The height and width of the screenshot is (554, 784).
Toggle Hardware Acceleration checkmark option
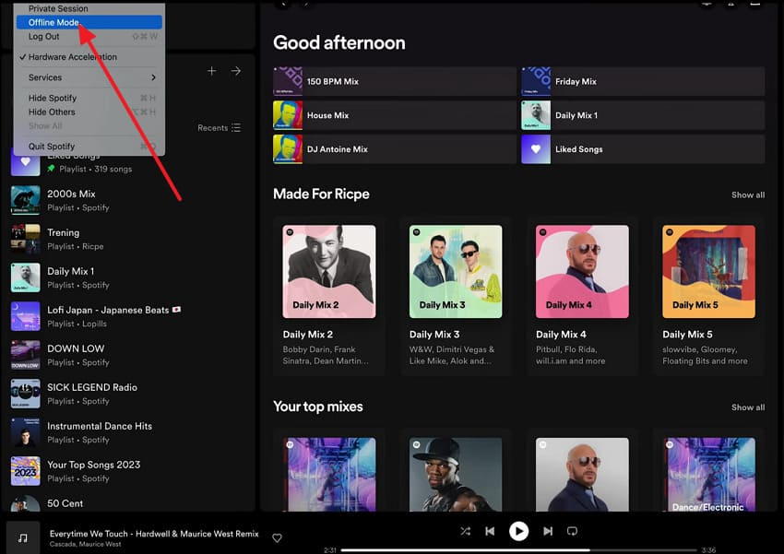point(89,57)
